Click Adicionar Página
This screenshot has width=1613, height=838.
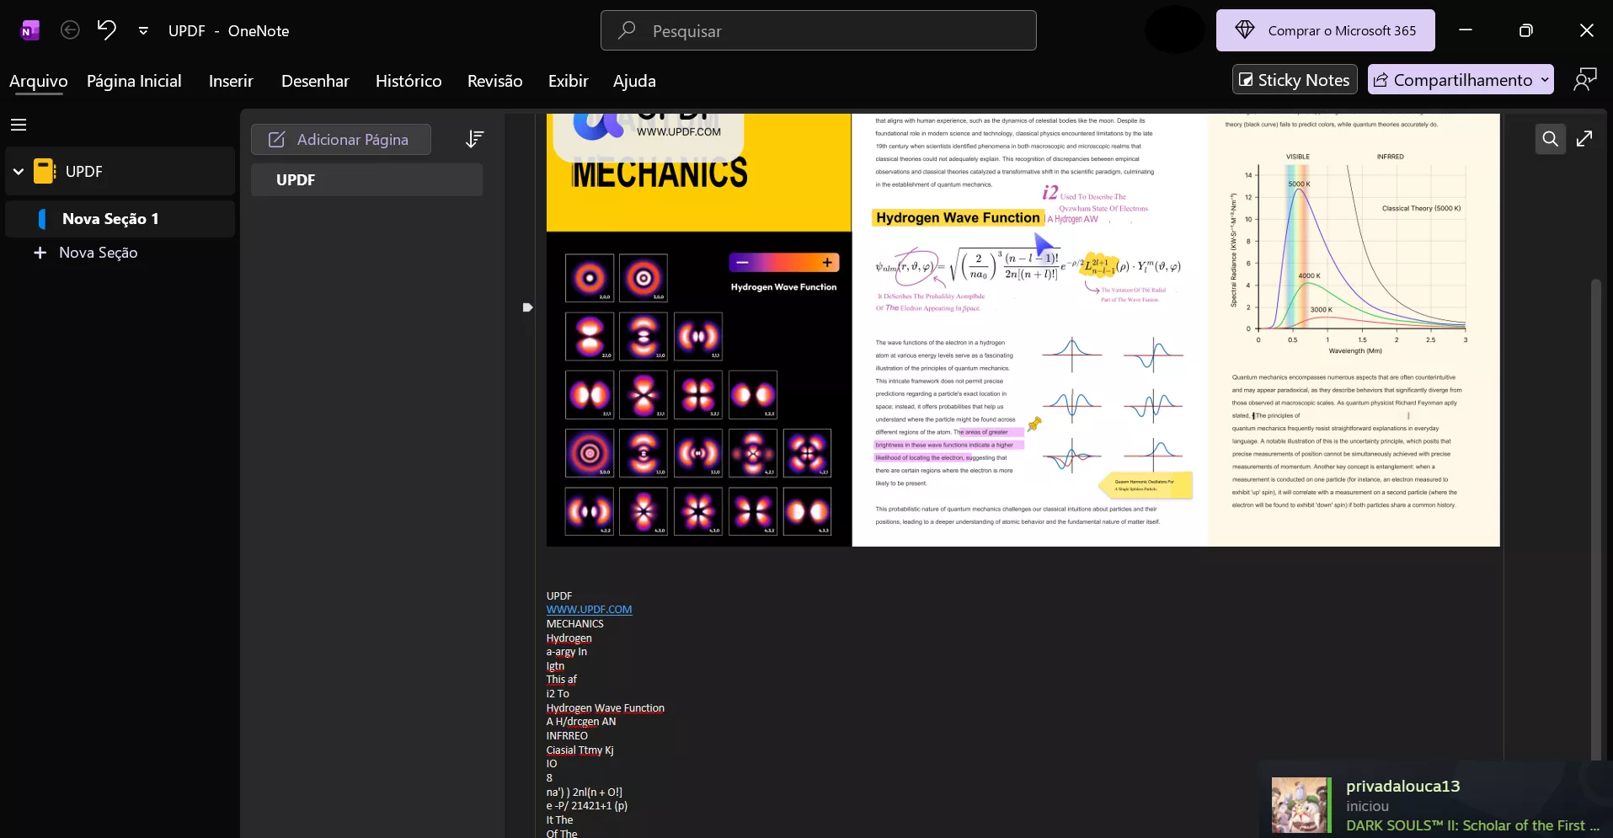coord(340,139)
